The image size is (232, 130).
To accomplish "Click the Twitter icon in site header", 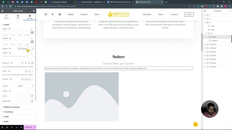I will click(53, 14).
